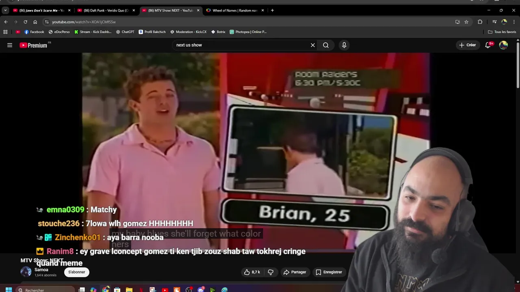520x292 pixels.
Task: Dislike the video
Action: click(271, 272)
